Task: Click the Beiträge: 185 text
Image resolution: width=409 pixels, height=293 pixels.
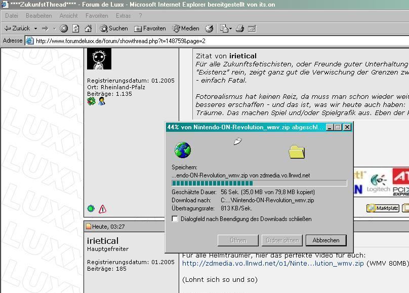Action: (107, 269)
